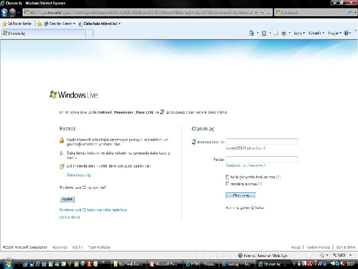The width and height of the screenshot is (358, 269).
Task: Click Hakkında footer link
Action: (x=60, y=247)
